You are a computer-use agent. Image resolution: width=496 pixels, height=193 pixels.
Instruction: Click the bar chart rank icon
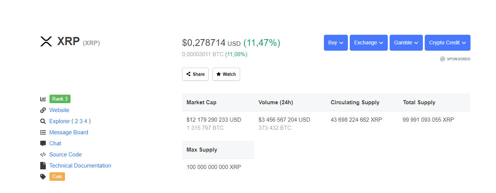(43, 99)
